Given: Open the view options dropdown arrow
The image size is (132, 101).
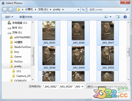Looking at the screenshot, I should click(x=110, y=17).
